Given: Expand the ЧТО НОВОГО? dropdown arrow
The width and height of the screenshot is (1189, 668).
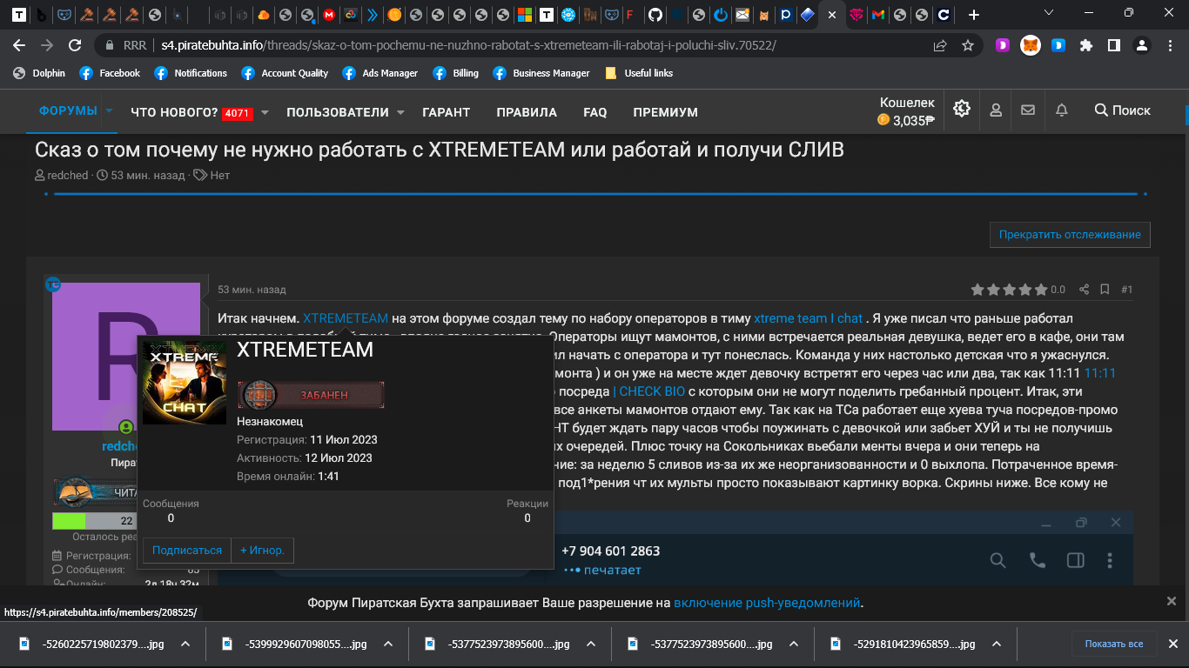Looking at the screenshot, I should [265, 112].
